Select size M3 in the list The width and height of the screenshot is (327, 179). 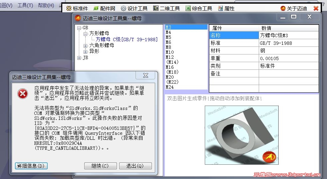tap(186, 27)
